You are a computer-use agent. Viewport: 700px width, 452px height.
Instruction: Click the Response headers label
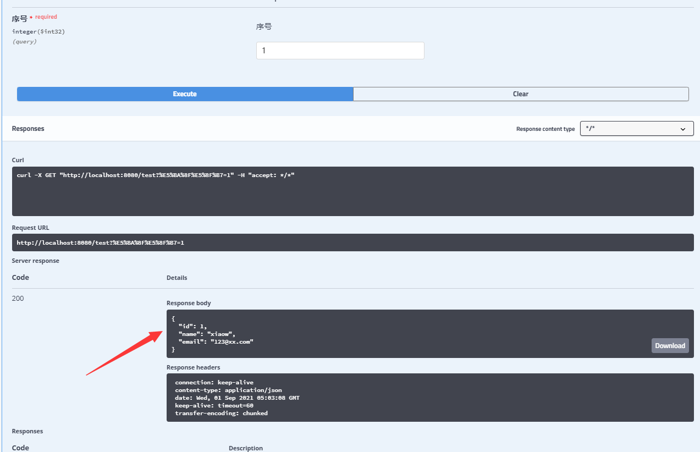pyautogui.click(x=193, y=367)
